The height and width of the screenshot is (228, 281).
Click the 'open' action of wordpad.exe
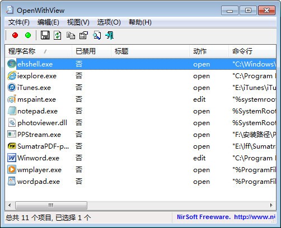click(202, 182)
